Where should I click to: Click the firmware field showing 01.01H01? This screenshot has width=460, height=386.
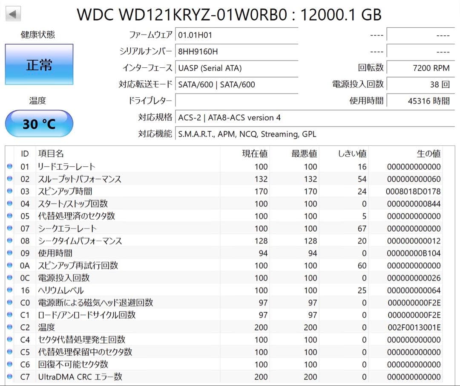[236, 35]
